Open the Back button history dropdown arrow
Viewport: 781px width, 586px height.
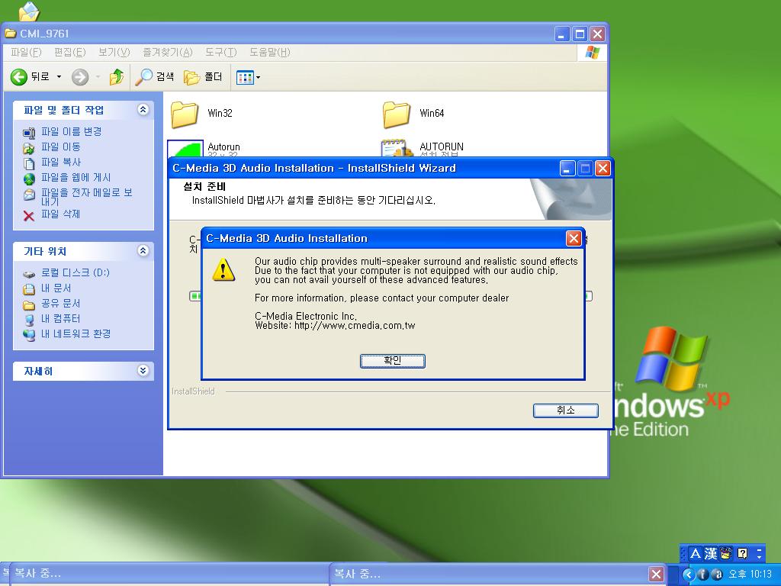point(59,77)
